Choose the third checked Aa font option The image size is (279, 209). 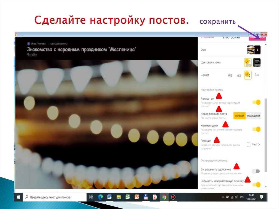click(x=248, y=75)
